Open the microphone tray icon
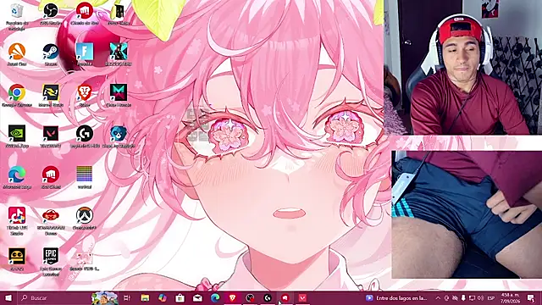Screen dimensions: 542x305 point(463,297)
